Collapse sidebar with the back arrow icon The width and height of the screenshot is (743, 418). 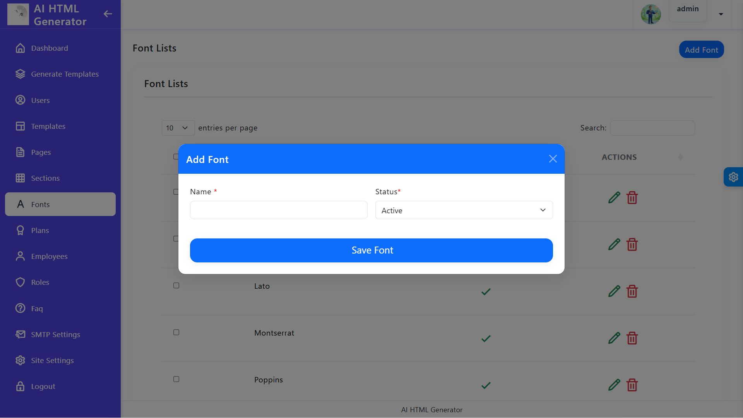click(x=108, y=14)
